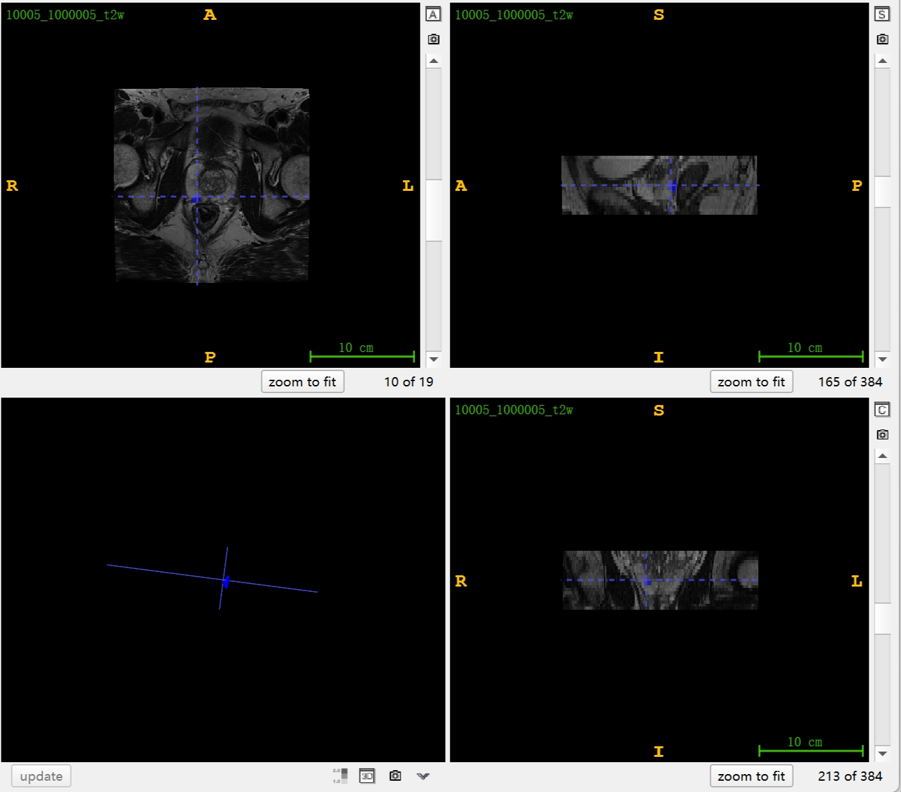Image resolution: width=901 pixels, height=792 pixels.
Task: Toggle the 3D view panel layout icon
Action: pyautogui.click(x=367, y=775)
